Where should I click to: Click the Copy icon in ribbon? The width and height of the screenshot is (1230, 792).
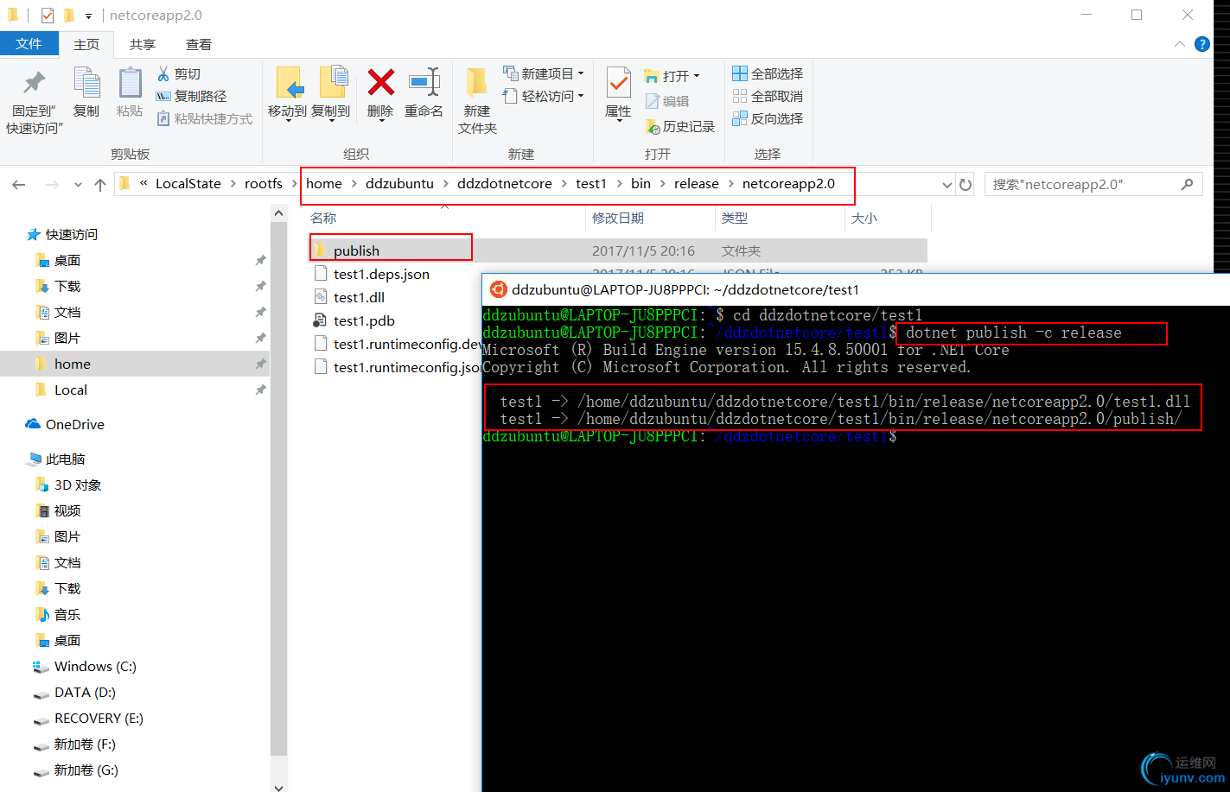pos(86,84)
